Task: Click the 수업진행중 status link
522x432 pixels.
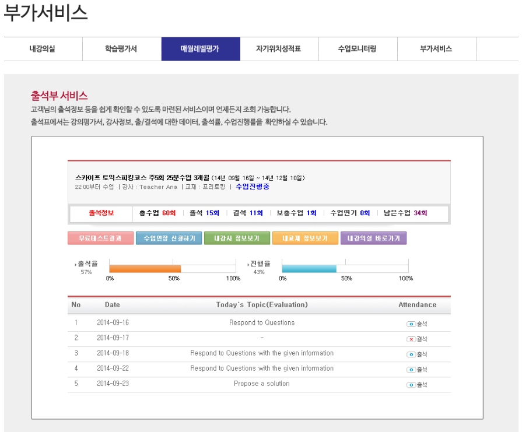Action: tap(253, 187)
